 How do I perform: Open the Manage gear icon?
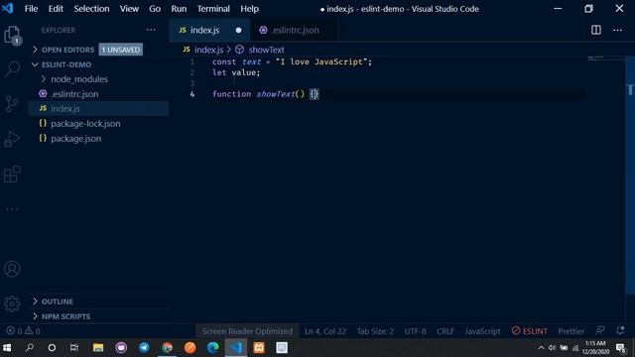[x=12, y=303]
